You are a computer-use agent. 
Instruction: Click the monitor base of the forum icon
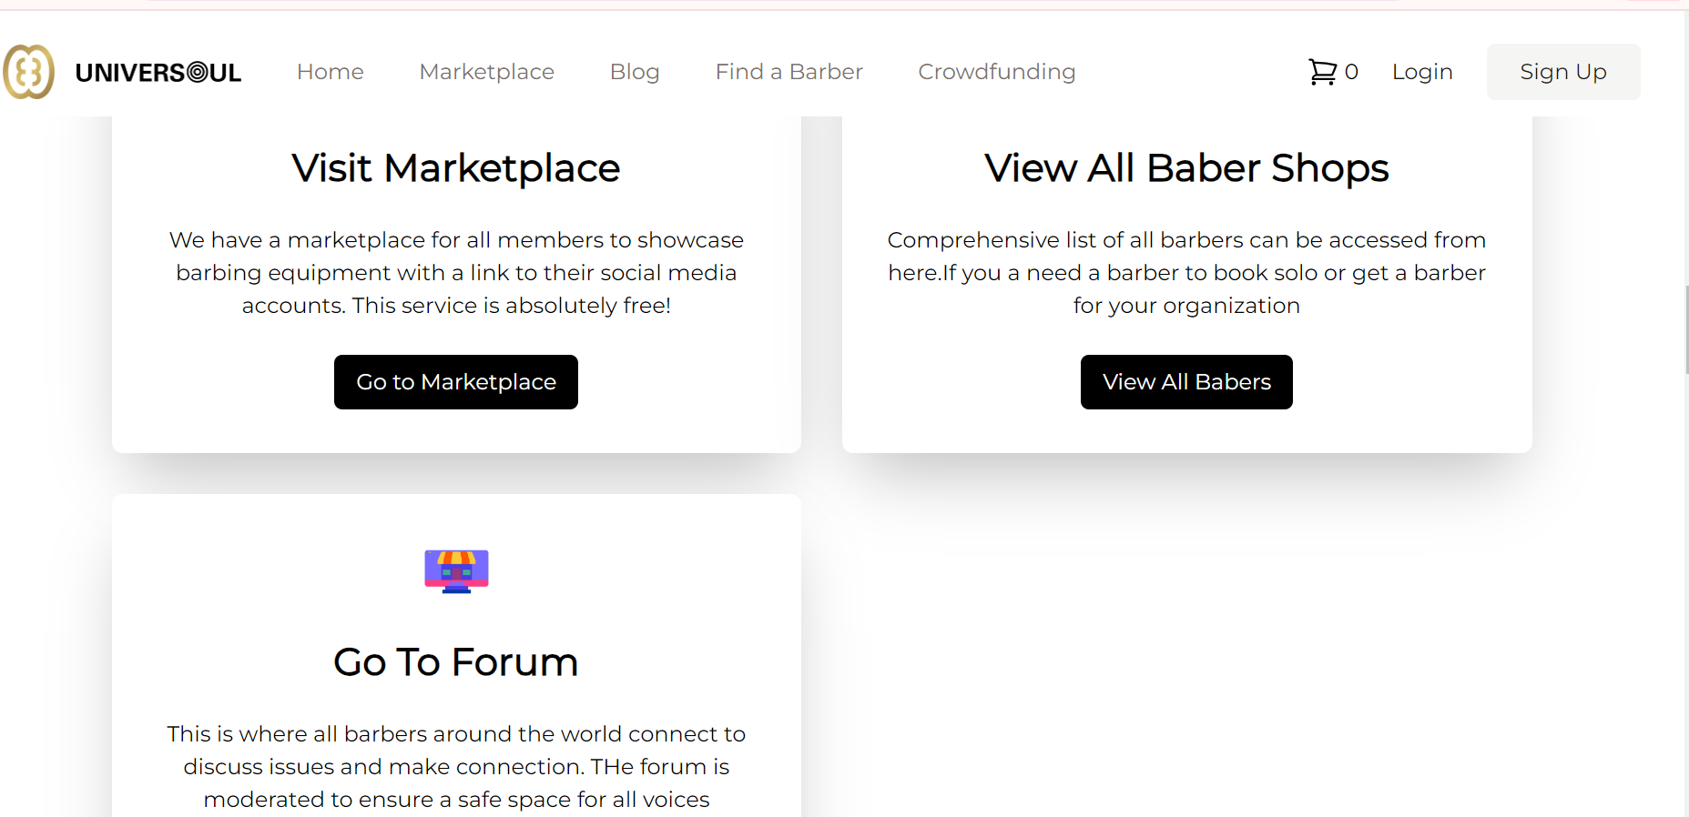(x=456, y=592)
